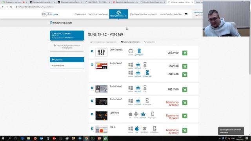251x141 pixels.
Task: Open the Windows Start menu
Action: tap(3, 138)
